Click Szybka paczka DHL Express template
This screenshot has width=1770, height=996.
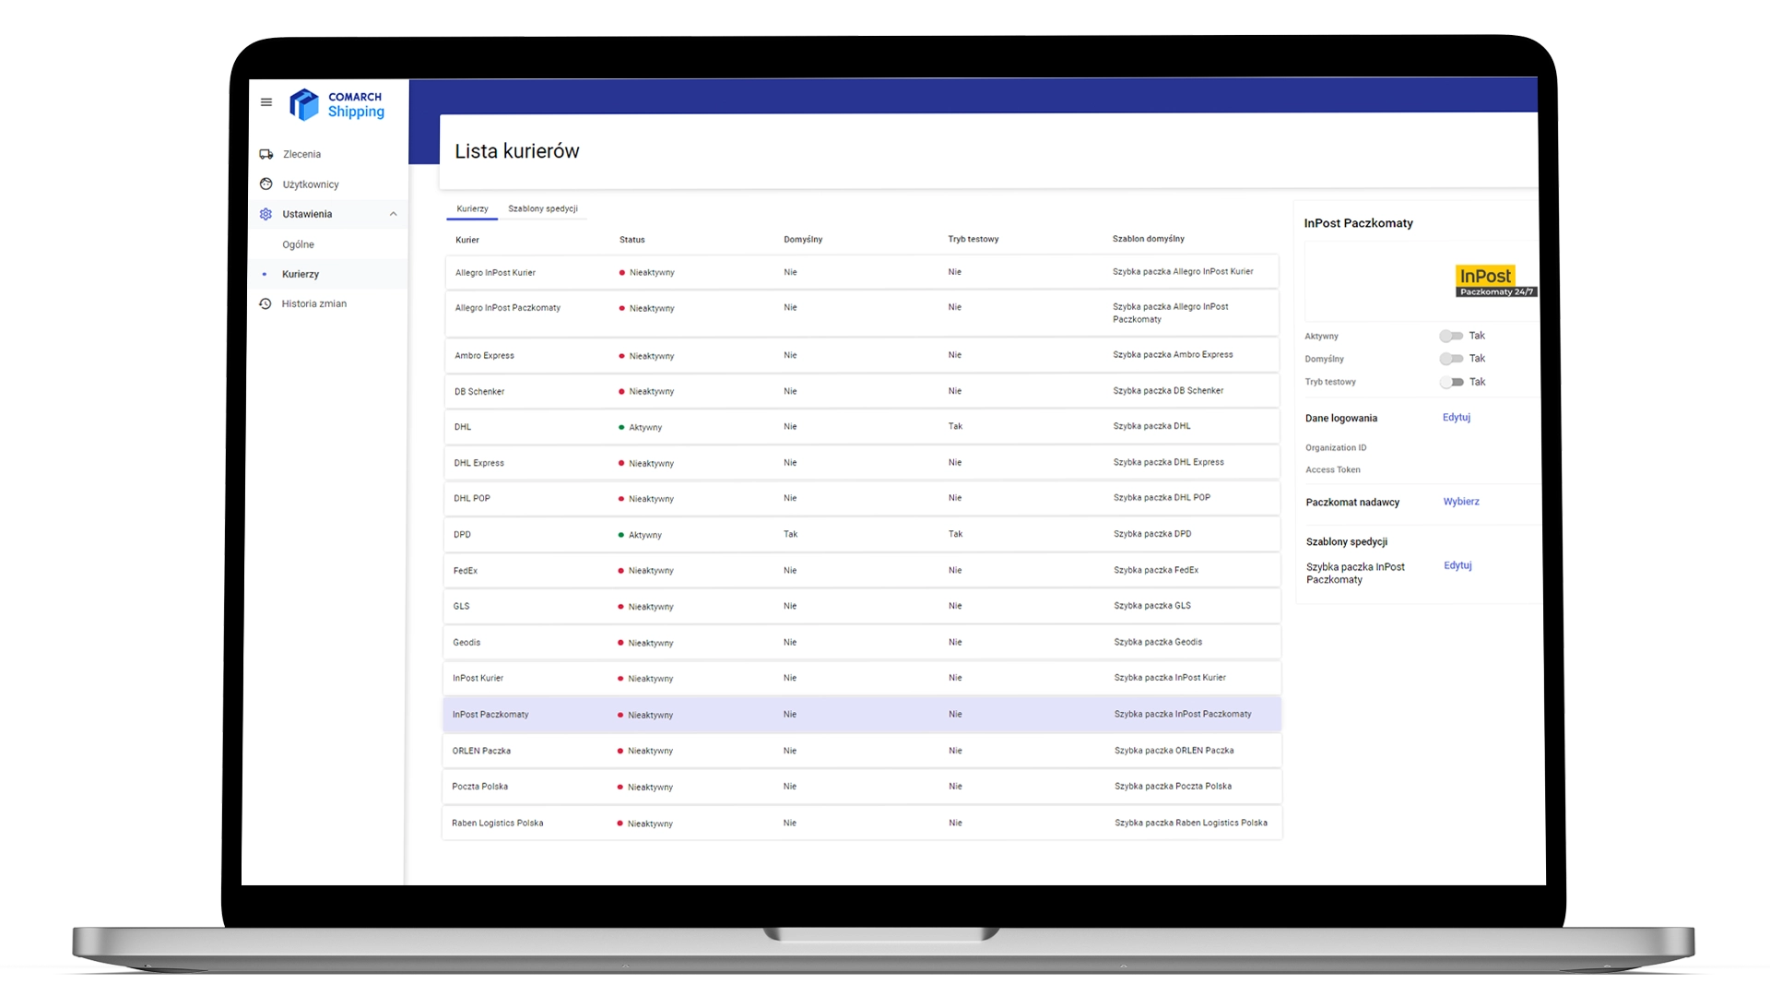[x=1169, y=462]
